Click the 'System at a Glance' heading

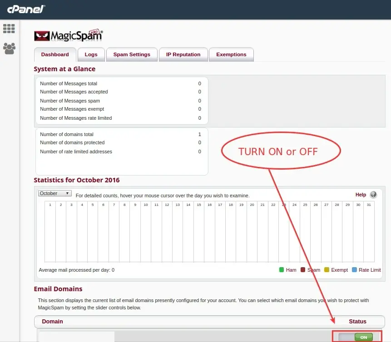[x=64, y=69]
